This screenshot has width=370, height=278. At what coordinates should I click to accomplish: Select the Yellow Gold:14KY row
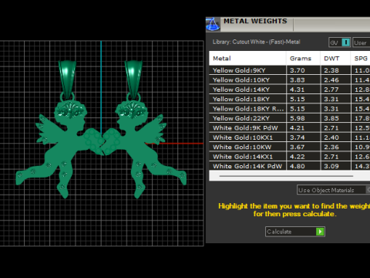click(290, 90)
